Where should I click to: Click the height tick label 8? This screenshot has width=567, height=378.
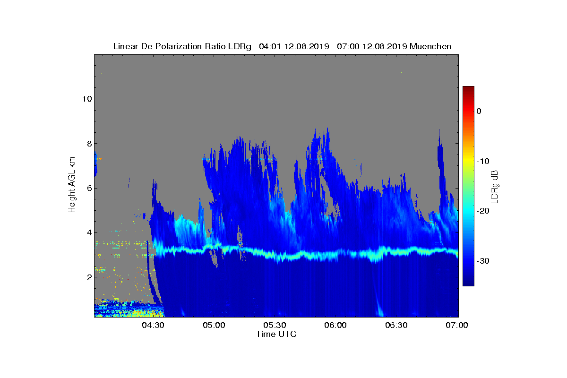(x=89, y=144)
